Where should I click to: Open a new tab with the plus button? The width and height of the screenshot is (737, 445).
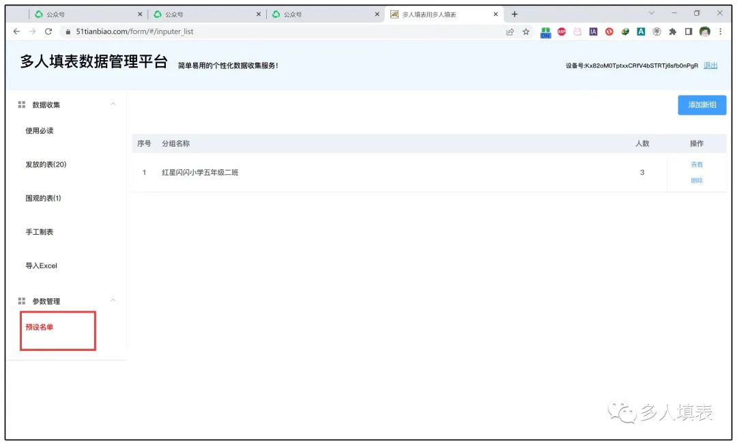tap(515, 14)
